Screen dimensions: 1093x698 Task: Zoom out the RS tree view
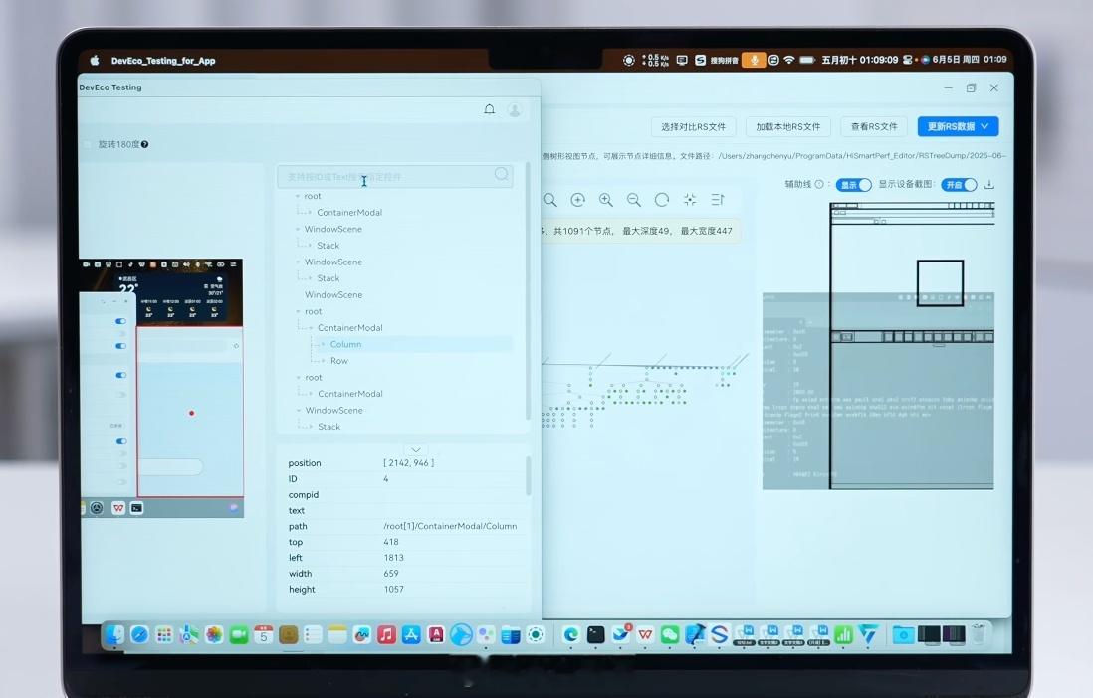coord(634,200)
